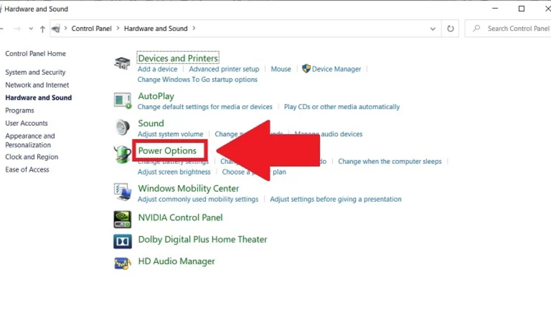551x323 pixels.
Task: Click the AutoPlay icon
Action: tap(122, 101)
